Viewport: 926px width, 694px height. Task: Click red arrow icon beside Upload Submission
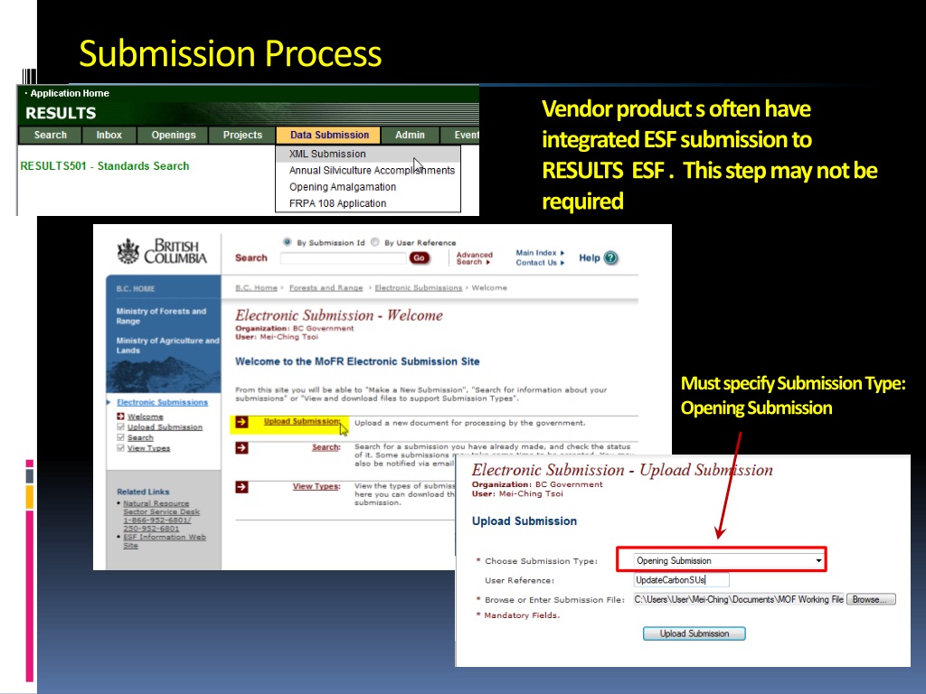(241, 422)
